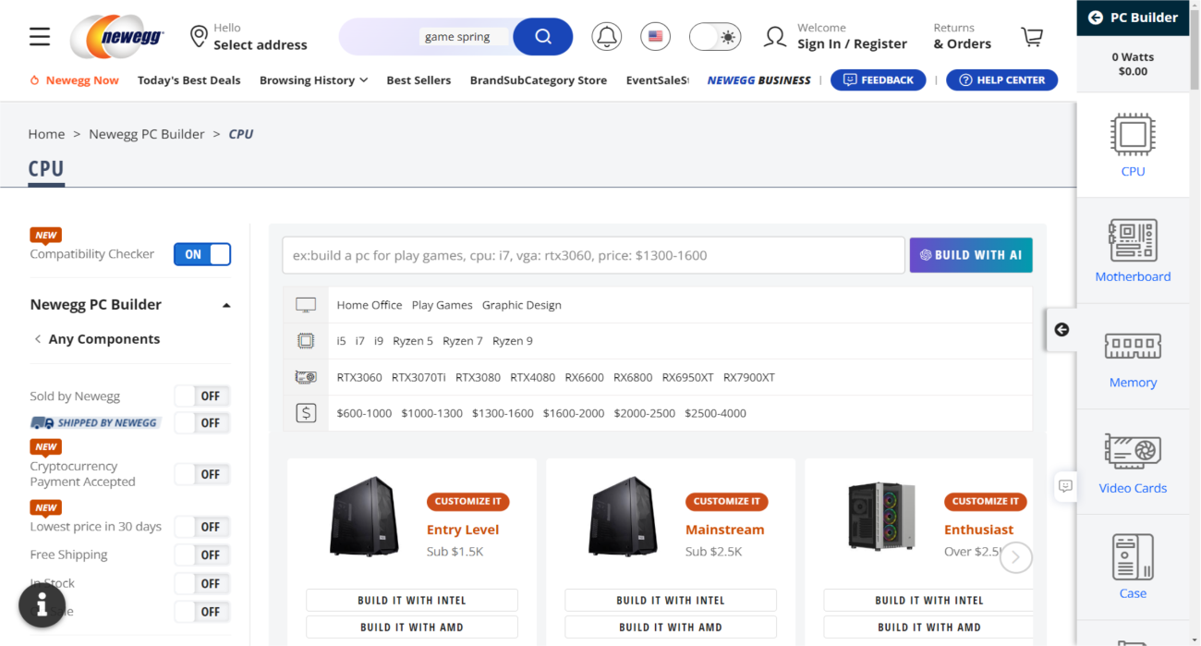Go back to Any Components
Screen dimensions: 1201x646
point(96,339)
